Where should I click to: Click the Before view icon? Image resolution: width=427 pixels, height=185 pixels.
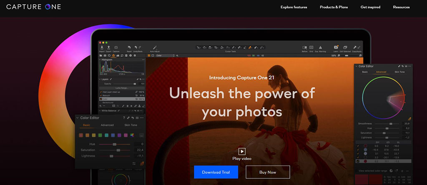coord(304,47)
